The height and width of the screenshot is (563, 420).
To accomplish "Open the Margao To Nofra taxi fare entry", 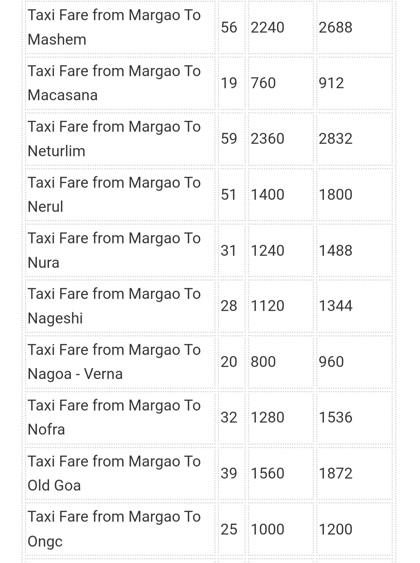I will click(x=114, y=417).
